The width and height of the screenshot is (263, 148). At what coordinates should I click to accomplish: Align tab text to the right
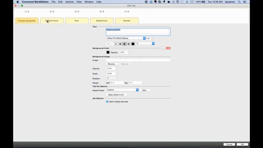(129, 44)
